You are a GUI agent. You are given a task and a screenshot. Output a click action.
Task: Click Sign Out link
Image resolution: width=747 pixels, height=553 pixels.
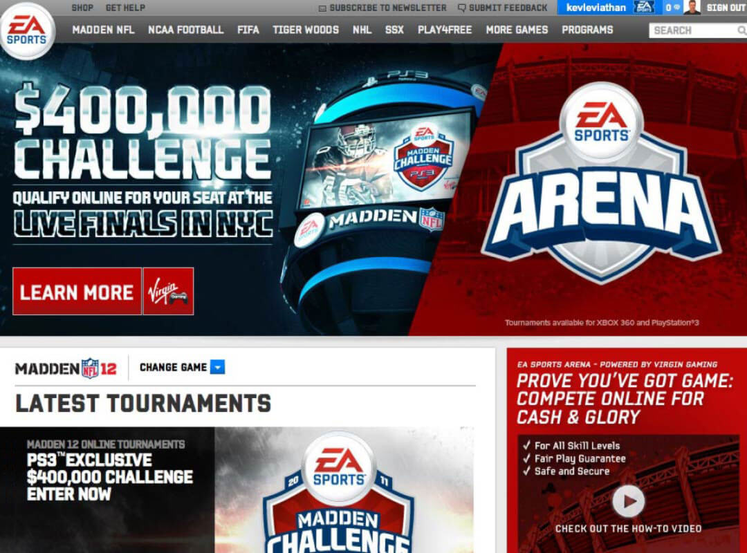coord(726,8)
